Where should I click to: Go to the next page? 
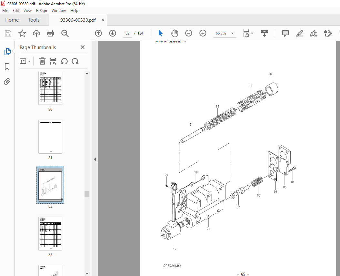coord(113,33)
